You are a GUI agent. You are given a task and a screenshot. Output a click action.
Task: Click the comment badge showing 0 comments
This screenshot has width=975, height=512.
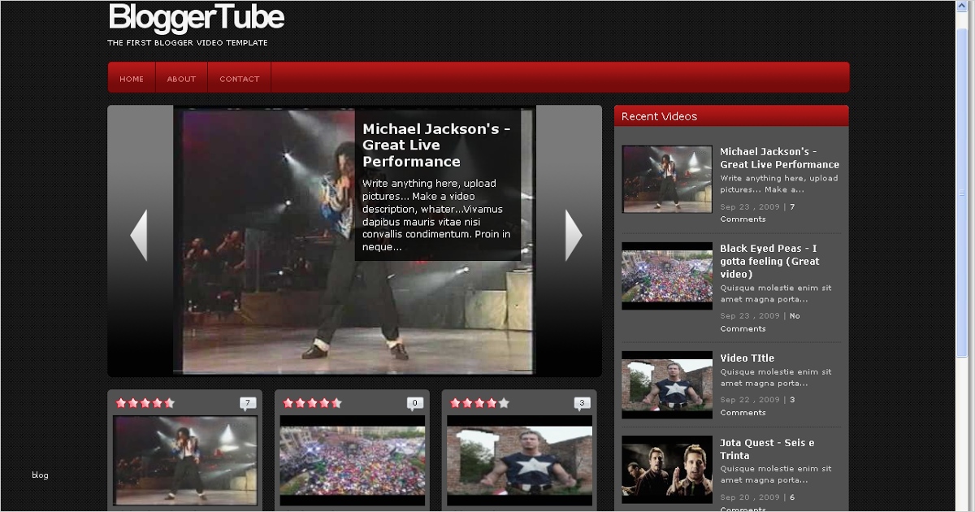[x=414, y=401]
